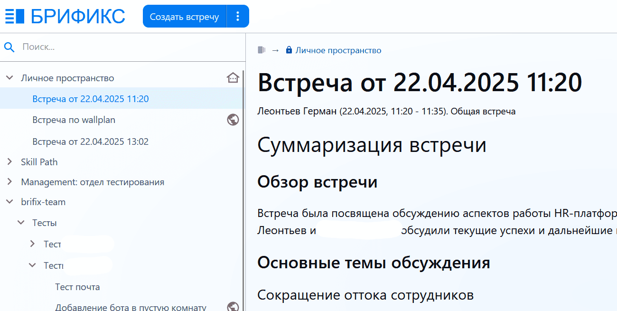Click the Skill Path label
Image resolution: width=617 pixels, height=311 pixels.
(39, 162)
